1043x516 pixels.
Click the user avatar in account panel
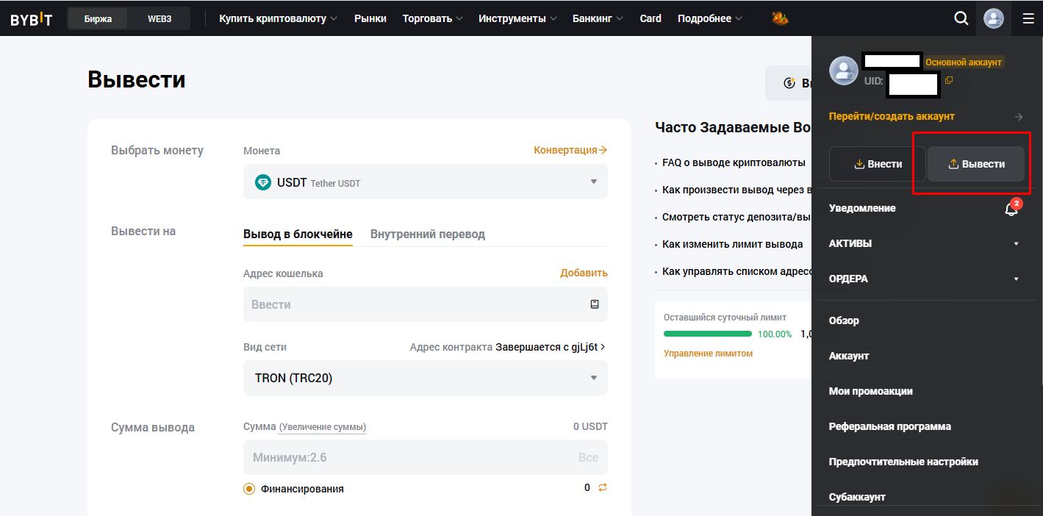tap(844, 71)
